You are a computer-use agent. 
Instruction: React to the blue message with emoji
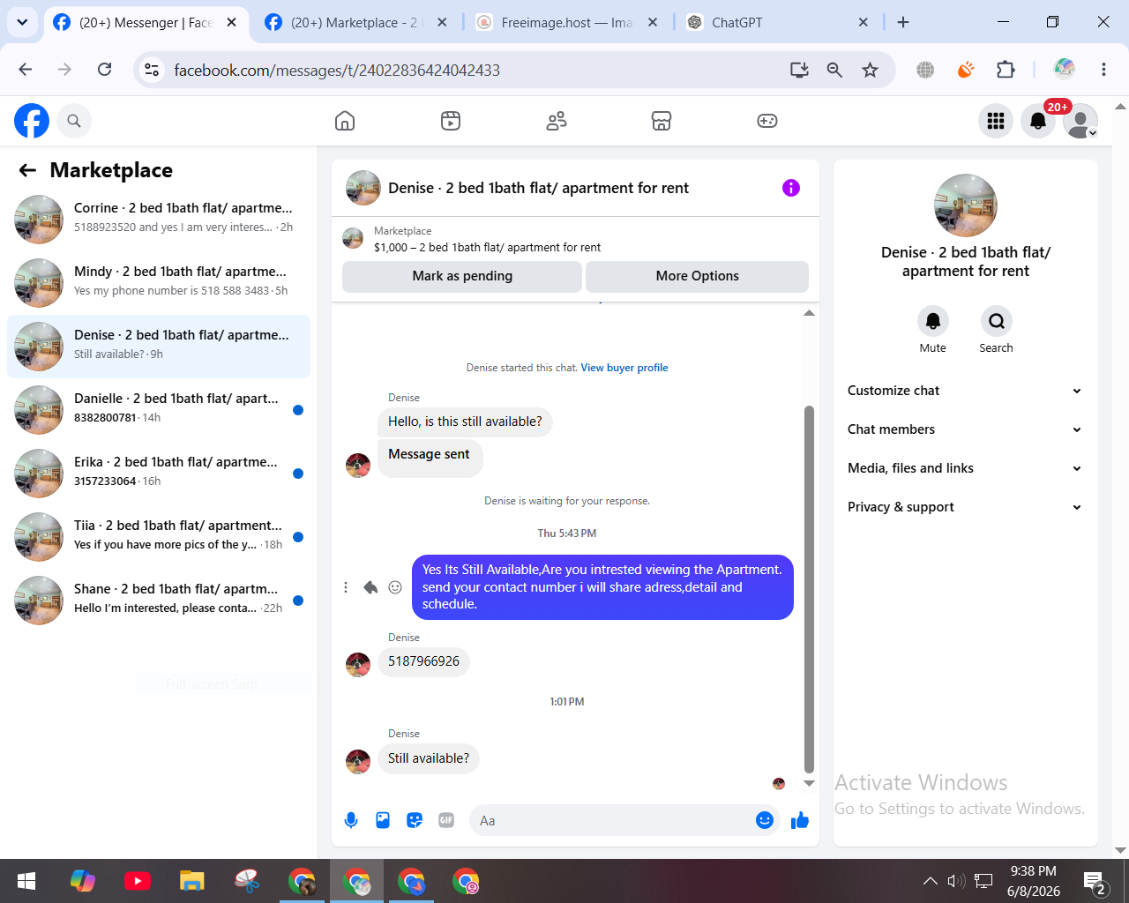click(395, 587)
